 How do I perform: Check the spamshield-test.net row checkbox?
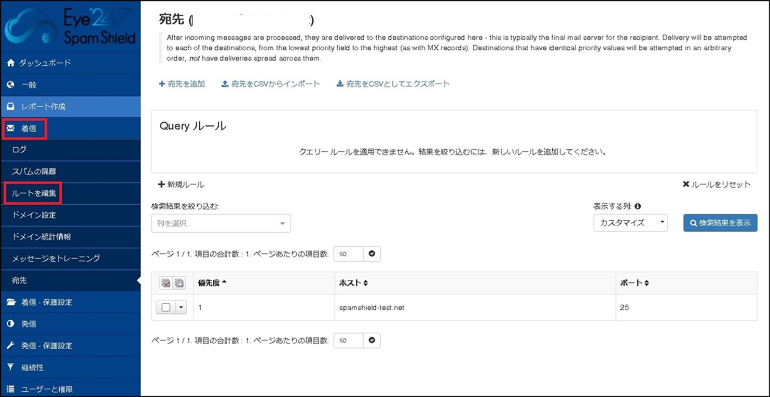point(166,307)
